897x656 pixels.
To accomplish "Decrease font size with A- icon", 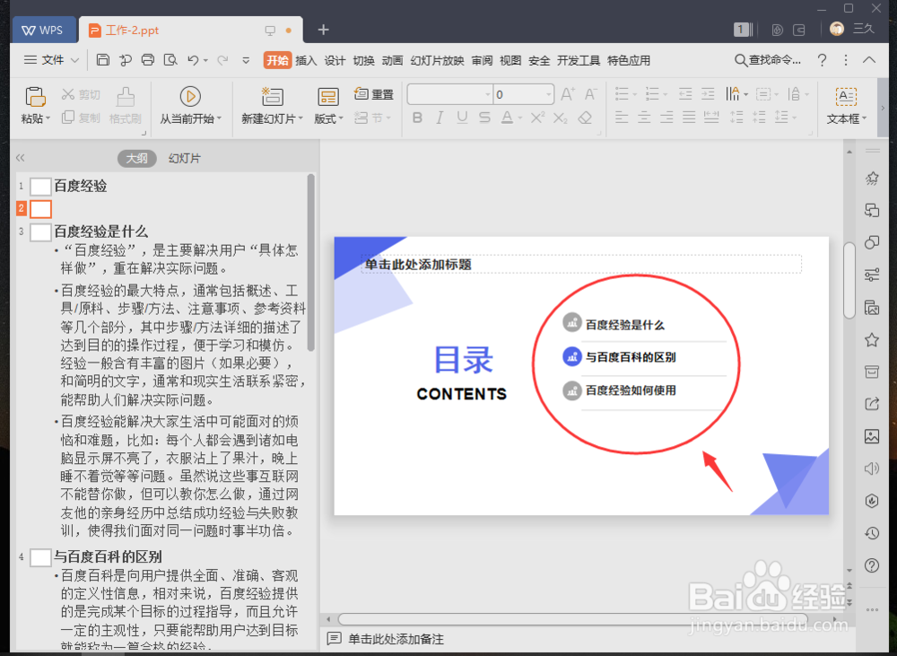I will pos(591,94).
